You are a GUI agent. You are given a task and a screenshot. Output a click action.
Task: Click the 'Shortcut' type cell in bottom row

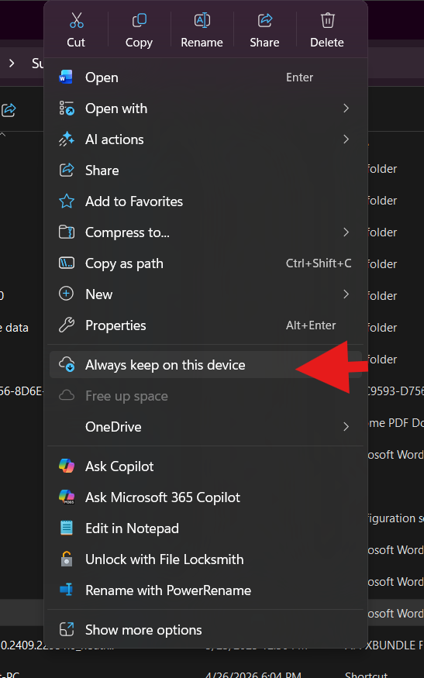click(x=366, y=675)
